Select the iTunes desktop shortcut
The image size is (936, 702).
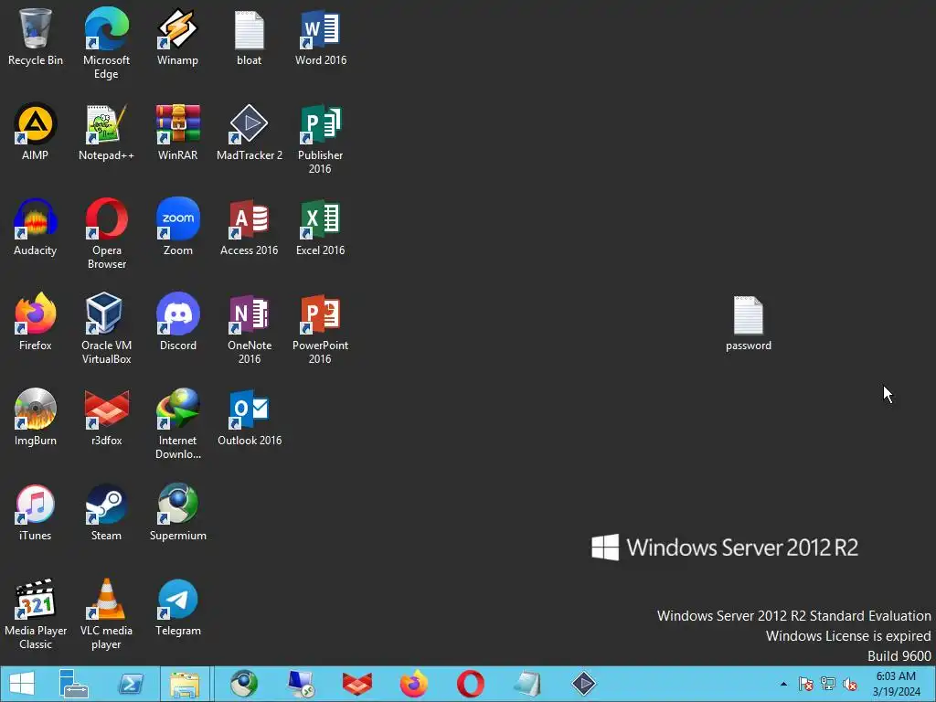[x=36, y=512]
